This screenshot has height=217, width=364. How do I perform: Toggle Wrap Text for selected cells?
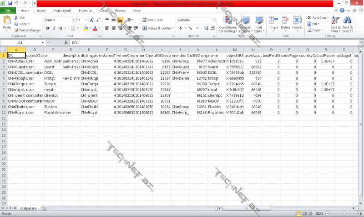pos(152,20)
